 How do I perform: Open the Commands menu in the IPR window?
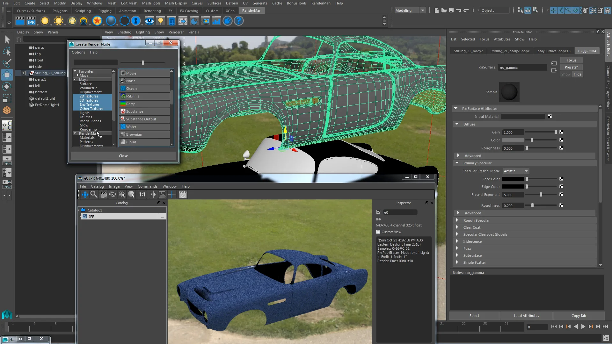[x=147, y=186]
